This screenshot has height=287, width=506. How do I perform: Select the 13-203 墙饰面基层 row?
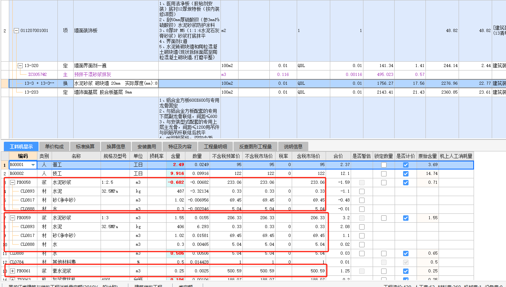pos(253,92)
